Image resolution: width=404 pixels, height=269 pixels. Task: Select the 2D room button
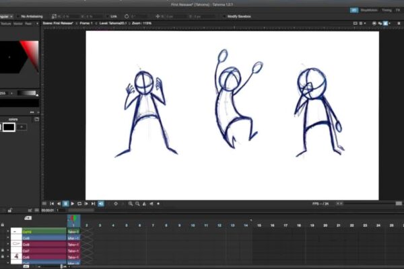pyautogui.click(x=353, y=10)
